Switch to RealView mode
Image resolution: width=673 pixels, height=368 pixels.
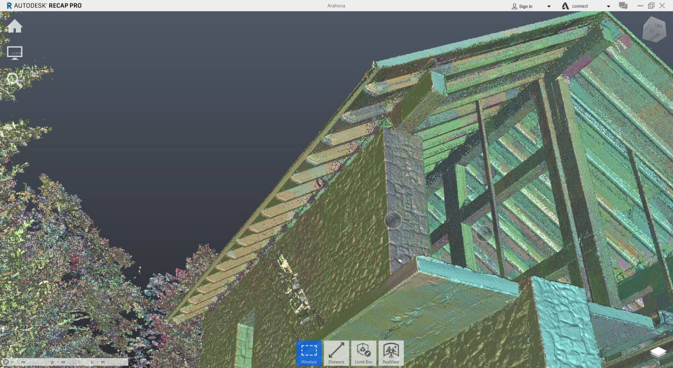tap(391, 353)
